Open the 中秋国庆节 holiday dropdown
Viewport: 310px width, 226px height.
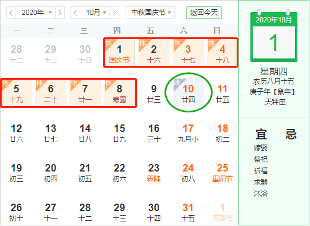[150, 13]
